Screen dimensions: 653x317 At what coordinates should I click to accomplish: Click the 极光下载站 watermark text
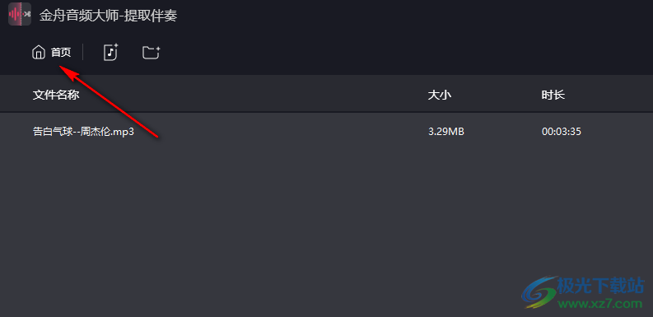pyautogui.click(x=601, y=286)
